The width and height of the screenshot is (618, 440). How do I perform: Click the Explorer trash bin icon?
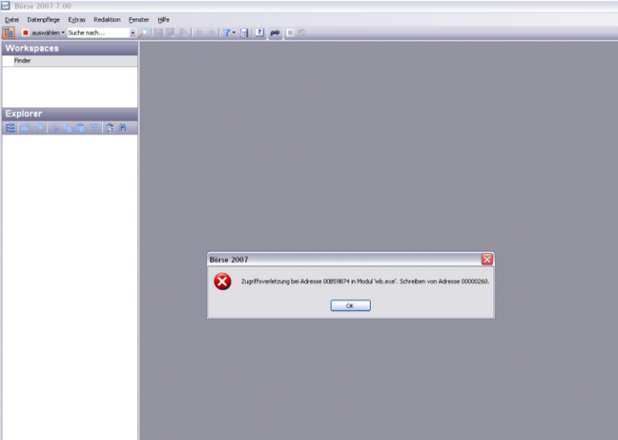(110, 128)
